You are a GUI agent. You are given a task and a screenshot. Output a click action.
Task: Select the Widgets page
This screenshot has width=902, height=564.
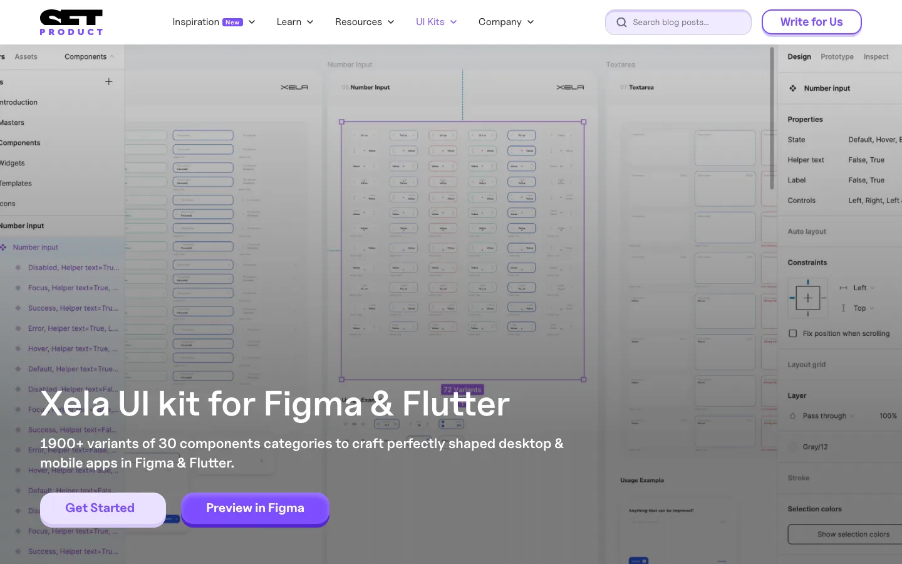(13, 164)
